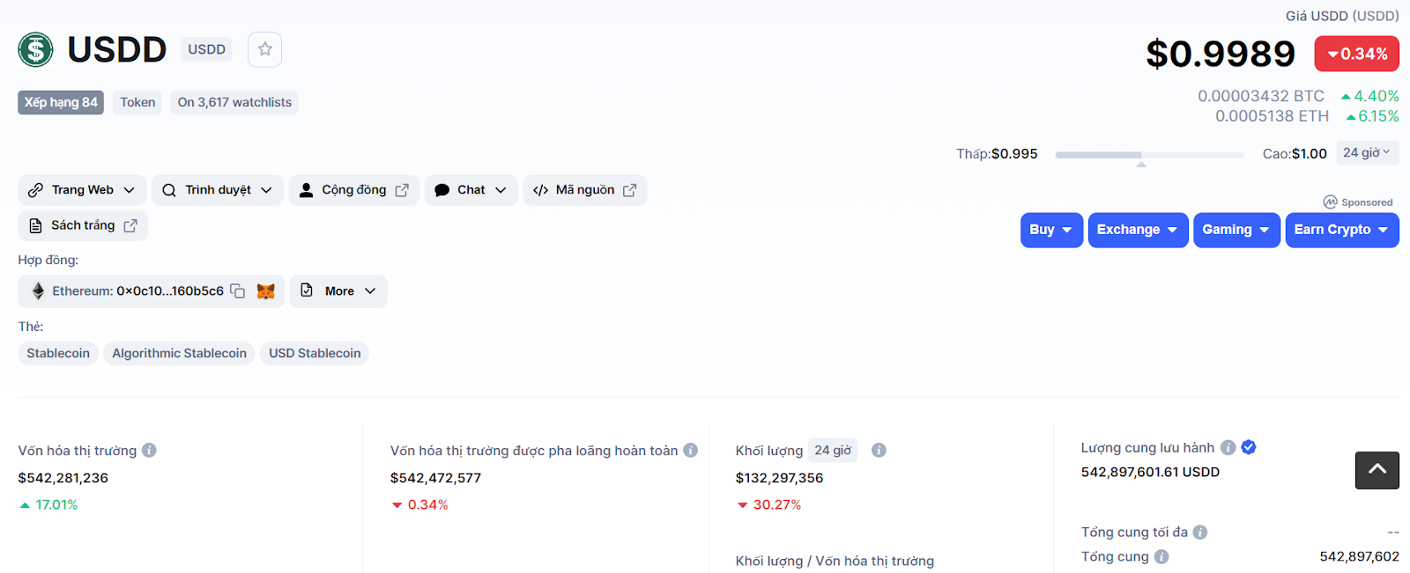Select the $0.9989 price text
The width and height of the screenshot is (1410, 573).
1221,54
